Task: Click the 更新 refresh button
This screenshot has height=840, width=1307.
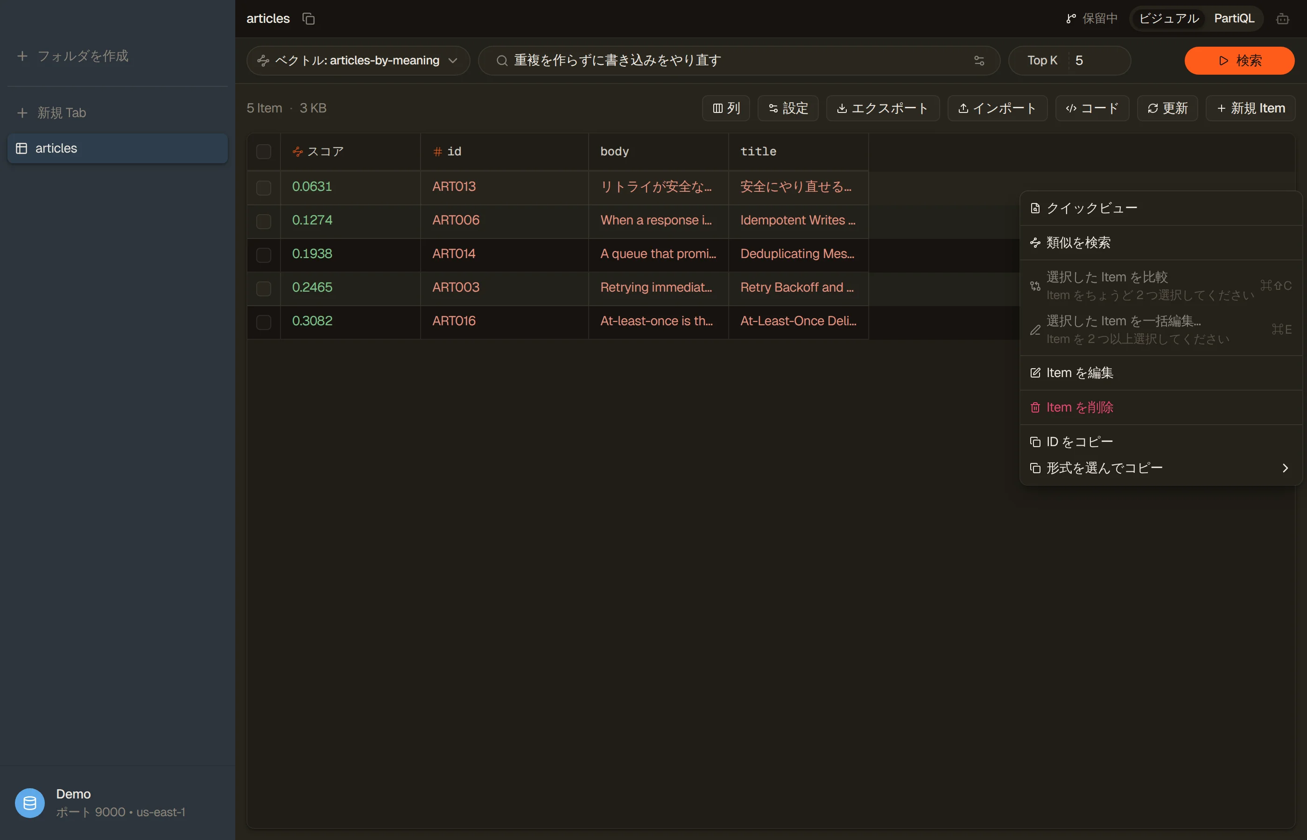Action: [1167, 108]
